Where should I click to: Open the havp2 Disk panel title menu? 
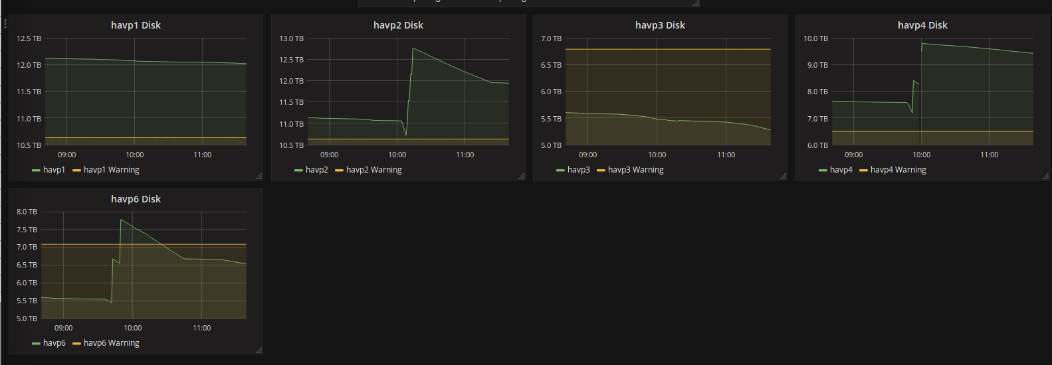coord(398,25)
